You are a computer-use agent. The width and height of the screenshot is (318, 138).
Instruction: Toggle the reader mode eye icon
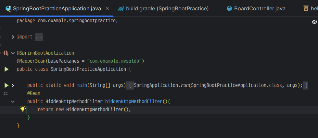tap(314, 22)
